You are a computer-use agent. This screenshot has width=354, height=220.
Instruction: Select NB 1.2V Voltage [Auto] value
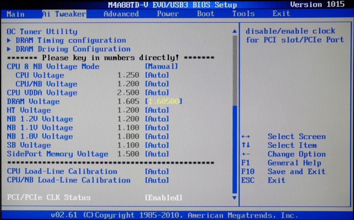pos(157,119)
